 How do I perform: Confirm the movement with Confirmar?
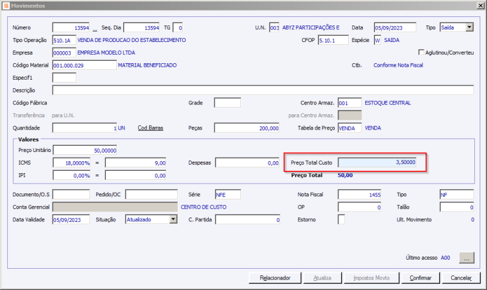click(x=421, y=278)
